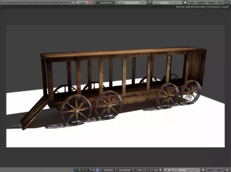Viewport: 231px width, 172px height.
Task: Click the red record icon beside Capture
Action: click(x=89, y=3)
